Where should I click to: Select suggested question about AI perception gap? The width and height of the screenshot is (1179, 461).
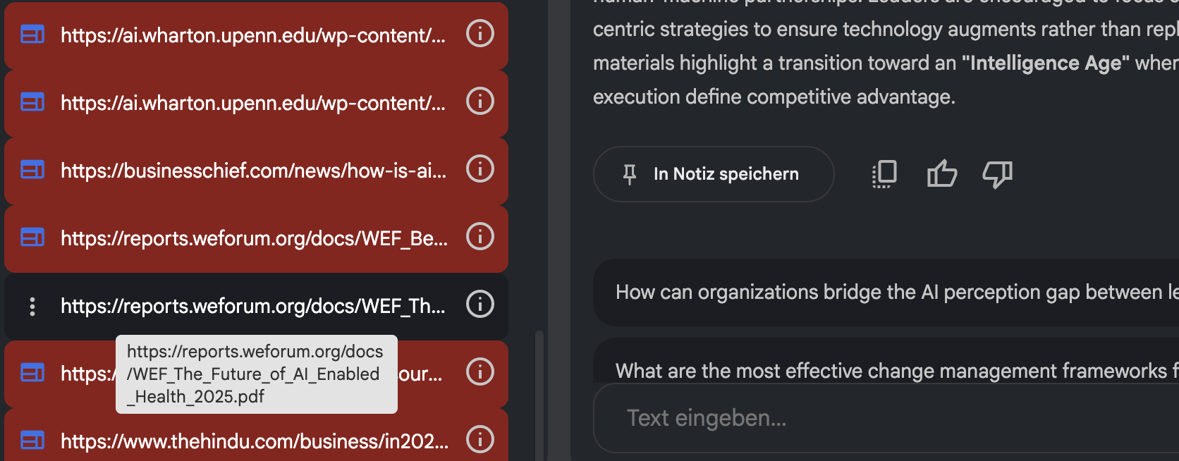click(x=888, y=292)
